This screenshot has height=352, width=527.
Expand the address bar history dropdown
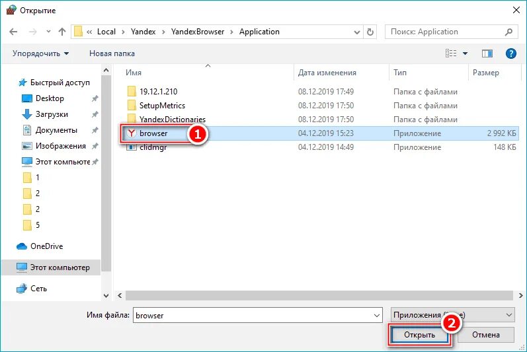tap(357, 32)
